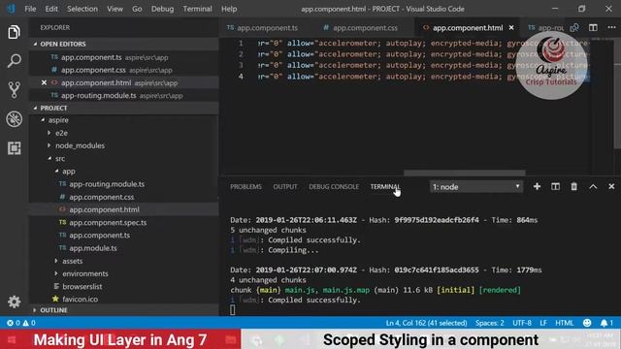Change indentation via Spaces: 2
This screenshot has width=621, height=349.
pyautogui.click(x=490, y=323)
